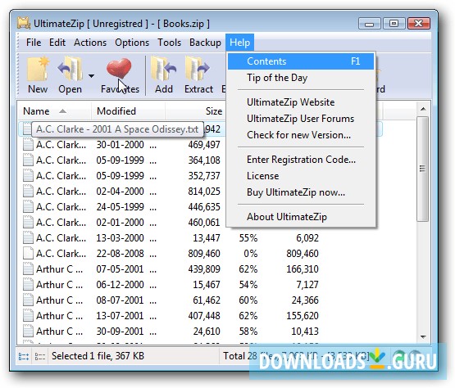Image resolution: width=455 pixels, height=388 pixels.
Task: Choose Check for new Version
Action: [x=301, y=135]
